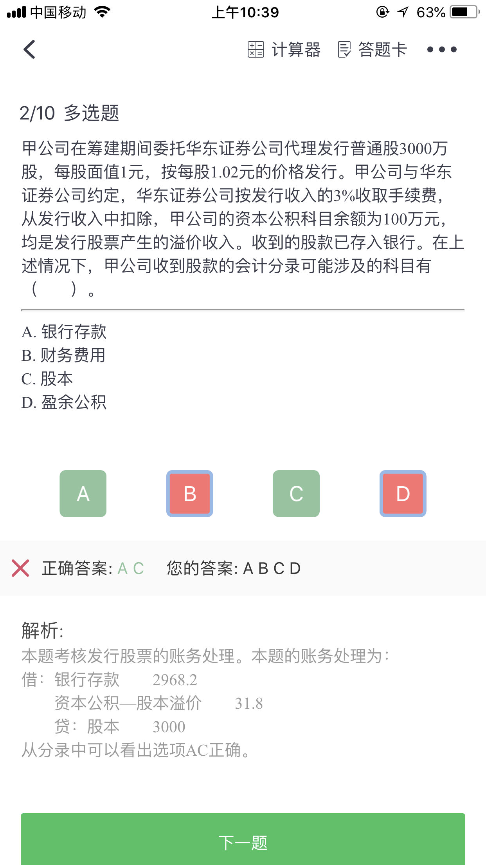Screen dimensions: 486x865
Task: Open the three-dot more menu
Action: tap(442, 50)
